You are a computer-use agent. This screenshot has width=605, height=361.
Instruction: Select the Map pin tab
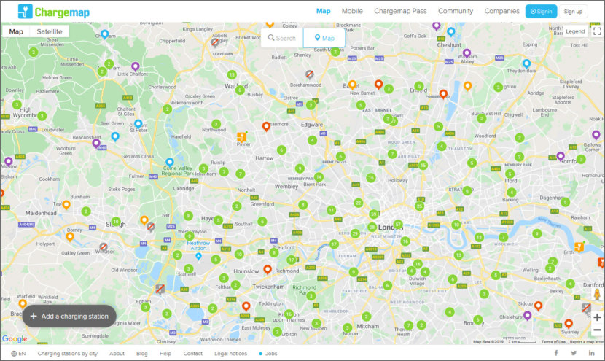(324, 38)
